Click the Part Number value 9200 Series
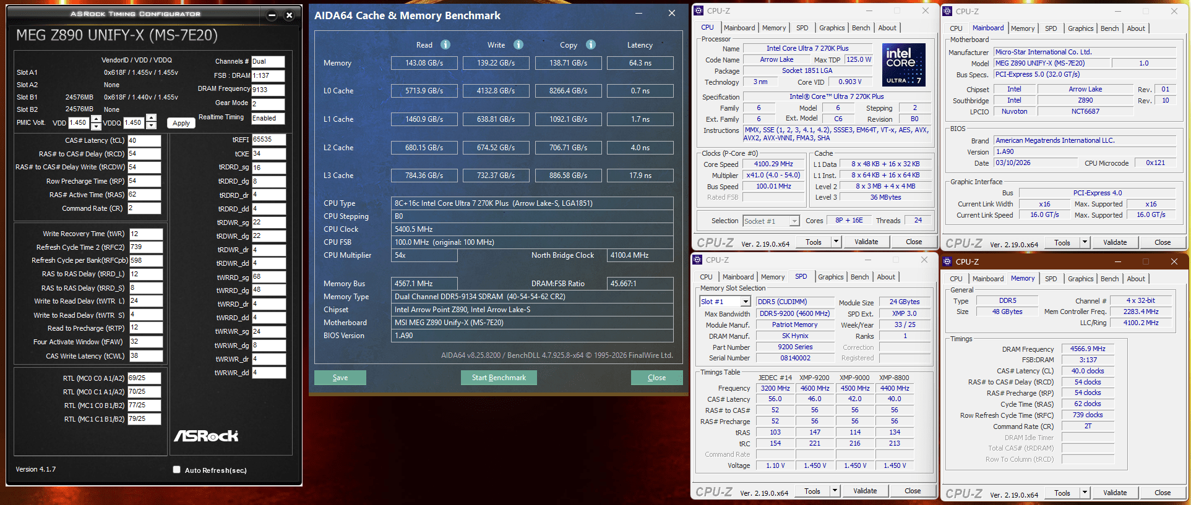 click(x=795, y=347)
